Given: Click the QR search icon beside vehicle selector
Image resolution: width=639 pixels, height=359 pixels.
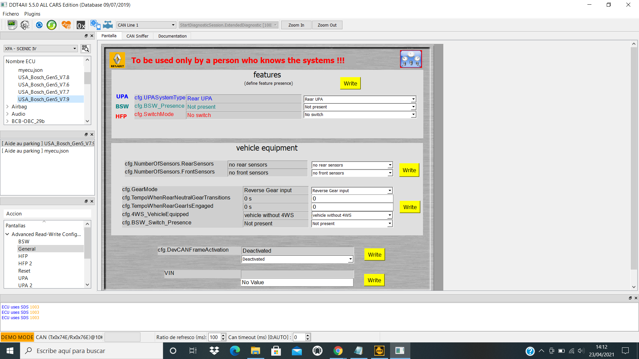Looking at the screenshot, I should pyautogui.click(x=86, y=49).
